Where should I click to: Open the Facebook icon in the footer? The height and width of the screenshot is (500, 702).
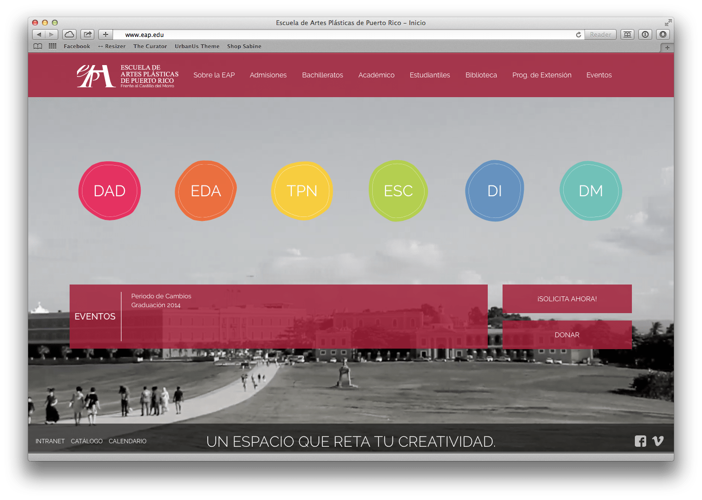(640, 441)
